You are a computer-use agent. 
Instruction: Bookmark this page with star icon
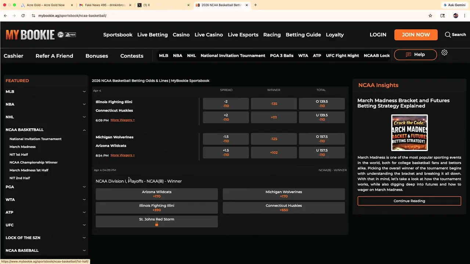pyautogui.click(x=430, y=15)
